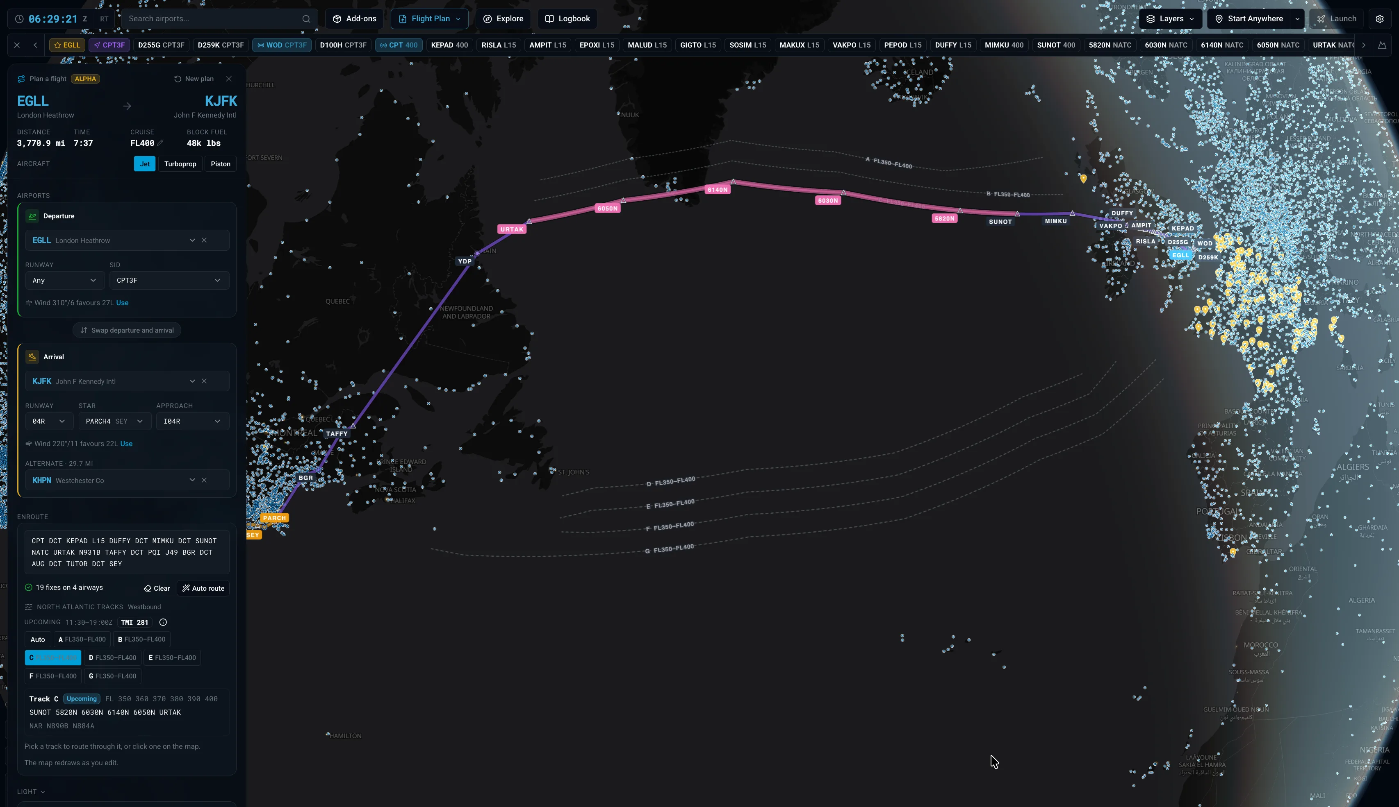
Task: Open arrival runway 04R dropdown
Action: click(49, 421)
